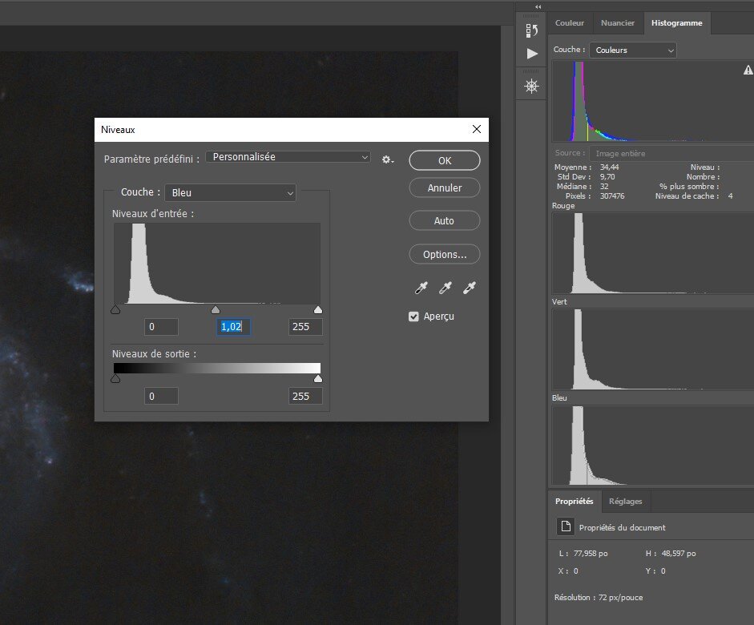754x625 pixels.
Task: Click the white point eyedropper in Niveaux
Action: [x=470, y=288]
